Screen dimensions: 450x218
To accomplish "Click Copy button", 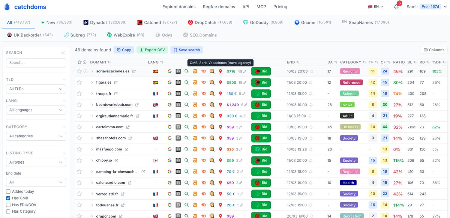I will pos(123,50).
